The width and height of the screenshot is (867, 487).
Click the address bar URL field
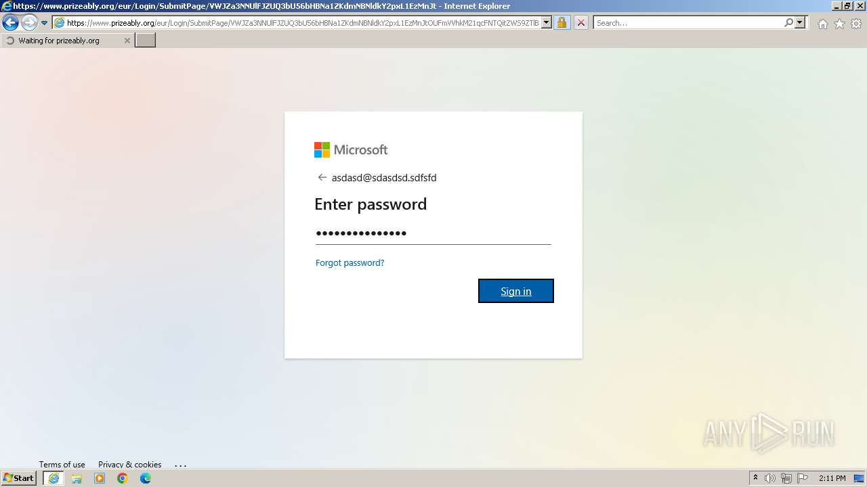(x=303, y=23)
